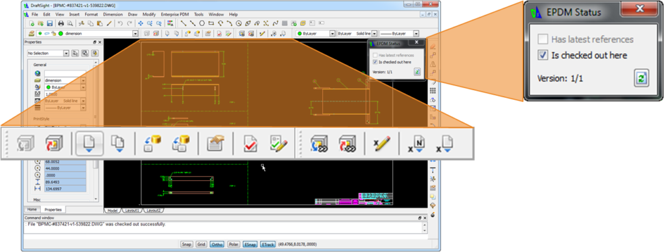This screenshot has height=252, width=664.
Task: Select the Properties tab at panel bottom
Action: pos(53,209)
